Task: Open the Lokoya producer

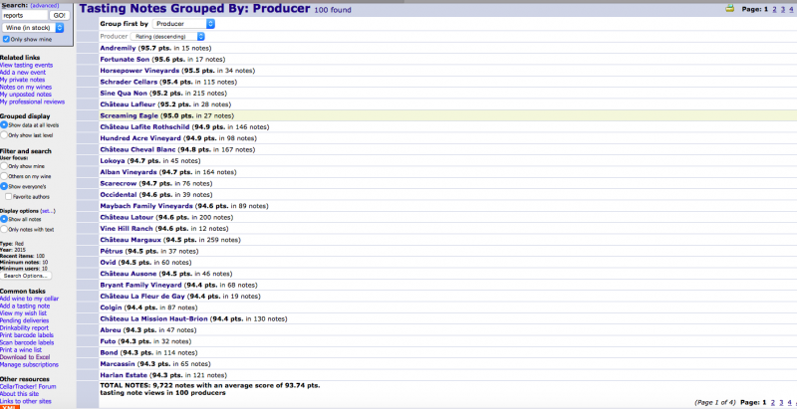Action: point(113,161)
